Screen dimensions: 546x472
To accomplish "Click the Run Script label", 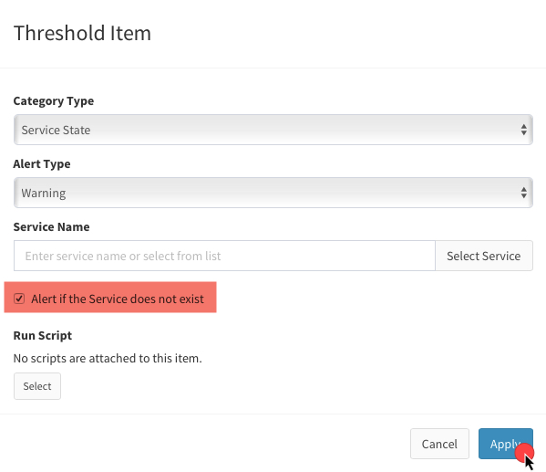I will tap(43, 336).
